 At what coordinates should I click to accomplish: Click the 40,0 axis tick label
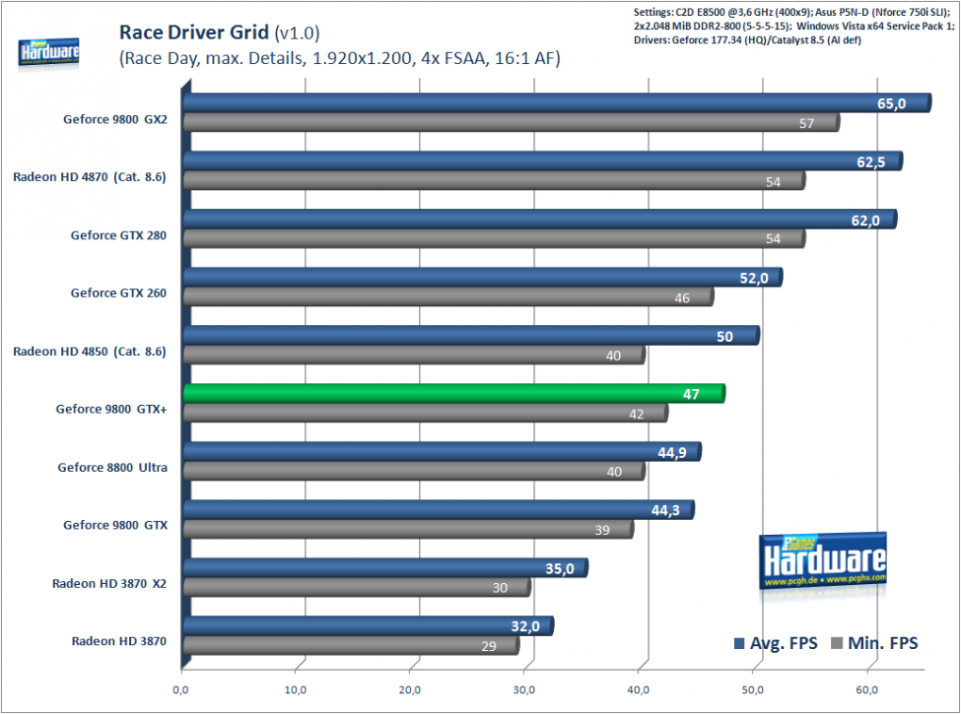pos(639,690)
